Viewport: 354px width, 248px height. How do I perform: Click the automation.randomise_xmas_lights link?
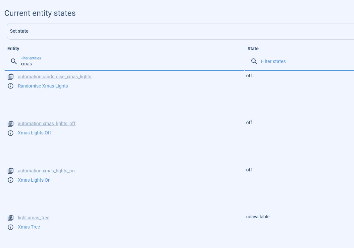(x=54, y=77)
